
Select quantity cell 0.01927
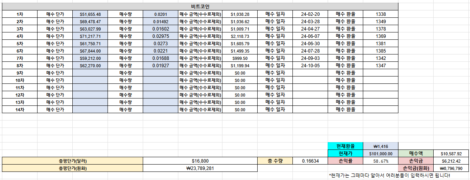[x=161, y=66]
